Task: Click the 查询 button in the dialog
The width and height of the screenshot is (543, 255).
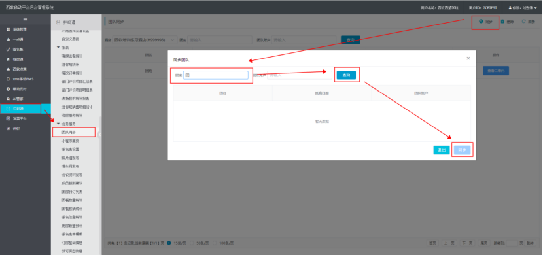Action: [346, 75]
